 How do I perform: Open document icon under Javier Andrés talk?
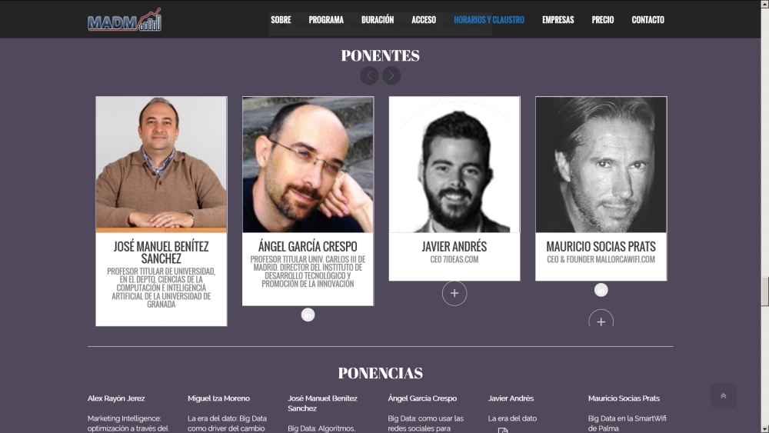click(503, 430)
